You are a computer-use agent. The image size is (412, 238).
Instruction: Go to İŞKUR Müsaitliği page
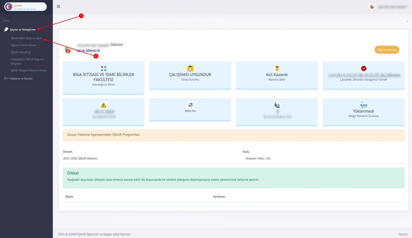click(21, 52)
